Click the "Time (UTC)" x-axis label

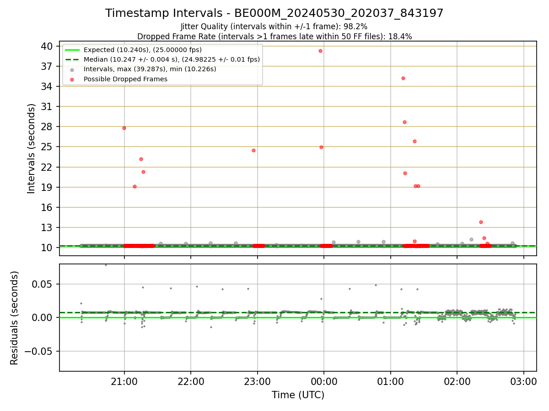pyautogui.click(x=298, y=395)
